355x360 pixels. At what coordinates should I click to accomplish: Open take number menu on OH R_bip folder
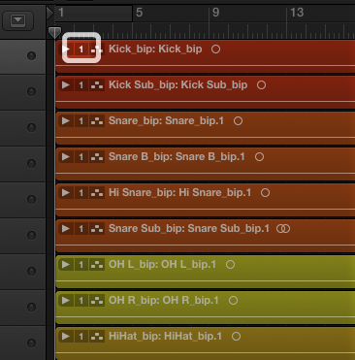pyautogui.click(x=81, y=301)
